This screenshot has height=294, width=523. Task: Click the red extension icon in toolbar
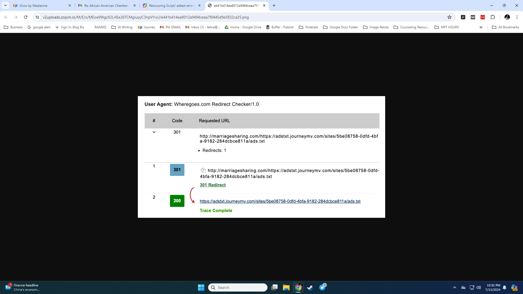tap(483, 17)
